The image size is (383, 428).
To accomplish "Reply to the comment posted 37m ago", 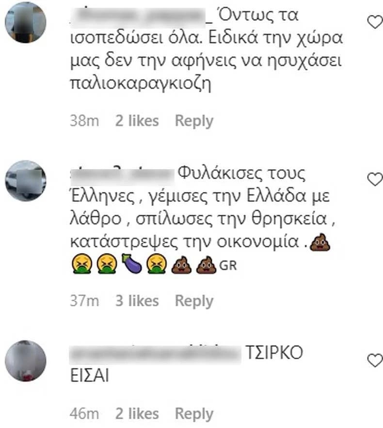I will [x=194, y=301].
